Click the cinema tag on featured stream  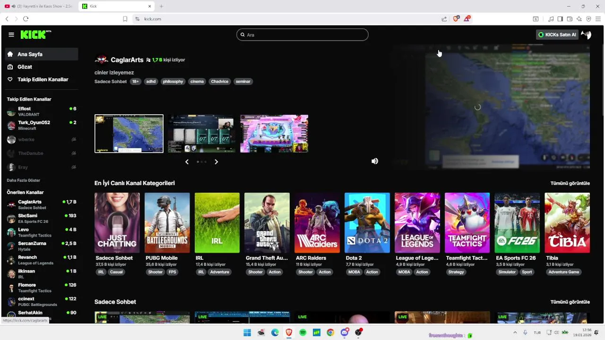197,82
